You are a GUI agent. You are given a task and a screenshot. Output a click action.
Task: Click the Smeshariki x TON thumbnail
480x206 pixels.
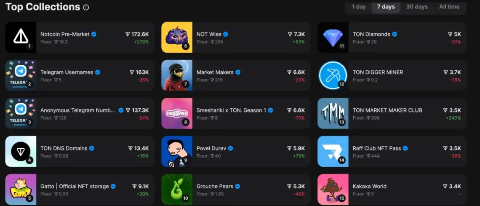177,113
